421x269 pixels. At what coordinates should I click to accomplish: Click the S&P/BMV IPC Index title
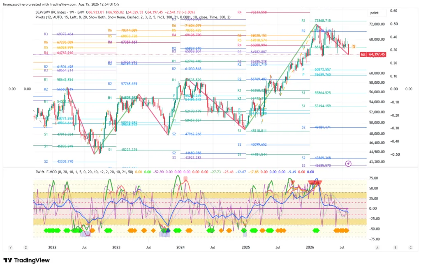pos(56,12)
